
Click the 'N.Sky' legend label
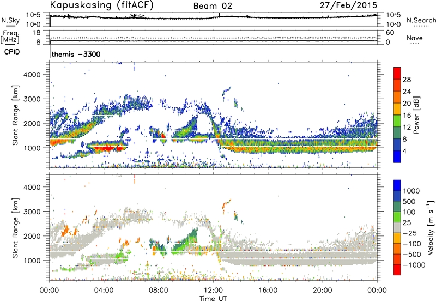click(10, 20)
